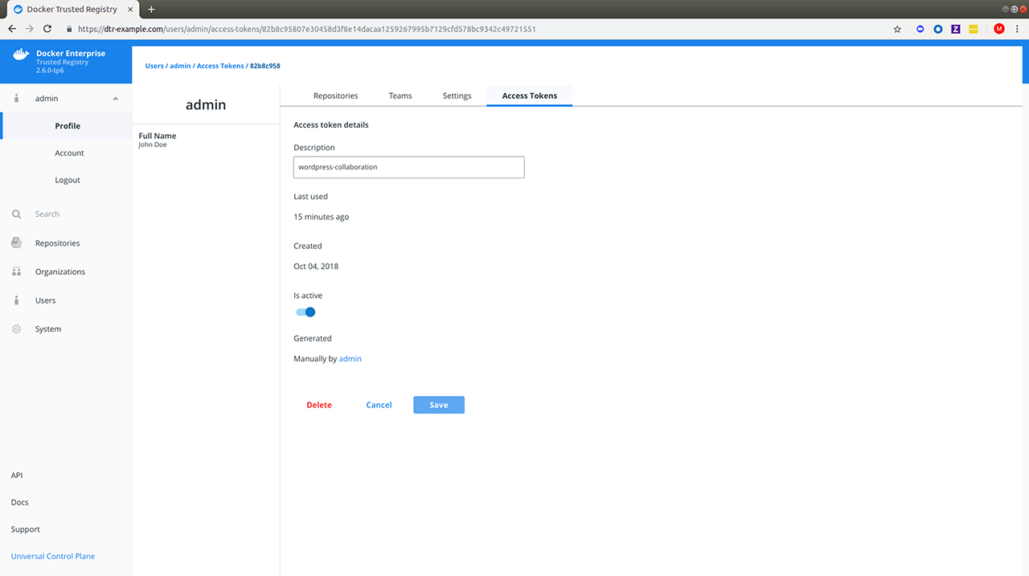Switch to the Teams tab

400,95
